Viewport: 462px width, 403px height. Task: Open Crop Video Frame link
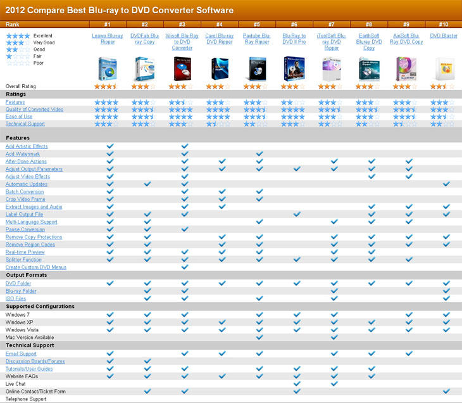[25, 199]
